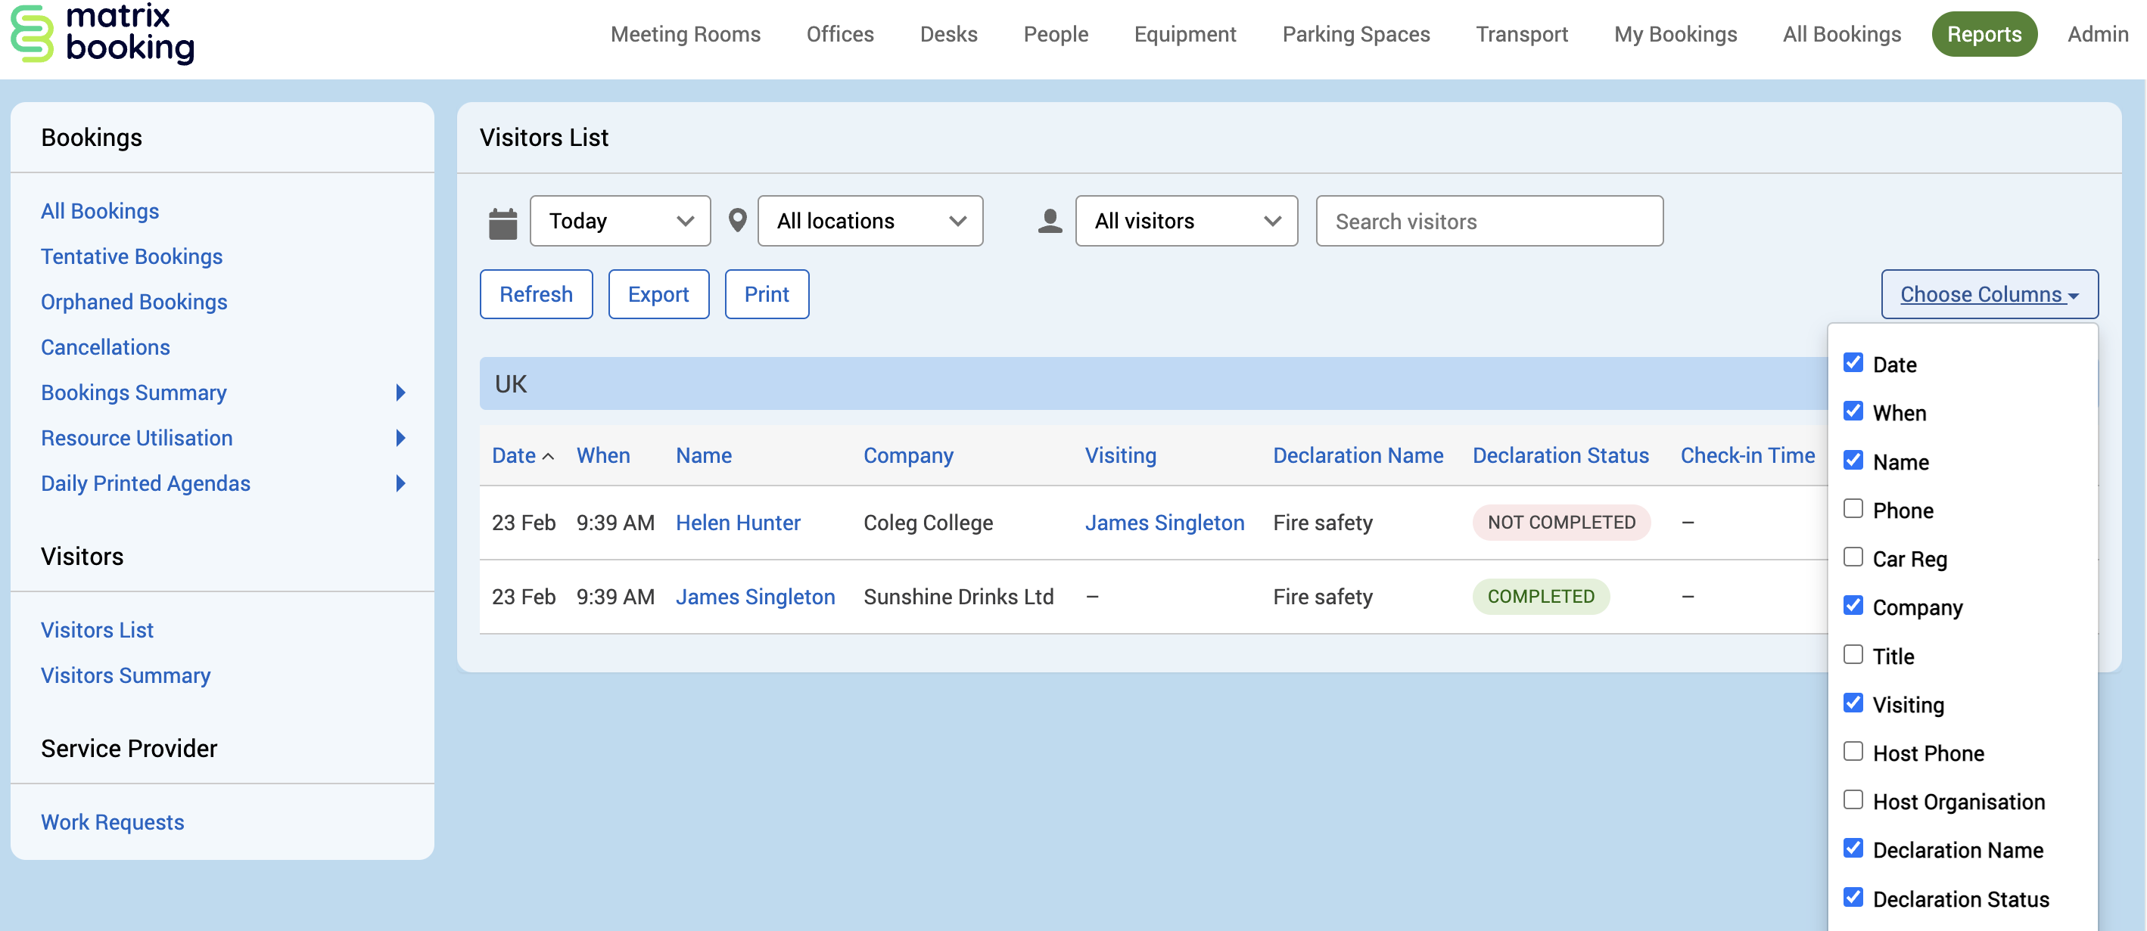The height and width of the screenshot is (931, 2147).
Task: Open the Today date range dropdown
Action: [x=620, y=221]
